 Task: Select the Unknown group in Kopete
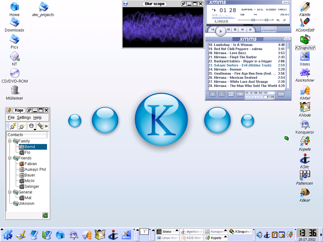(24, 204)
